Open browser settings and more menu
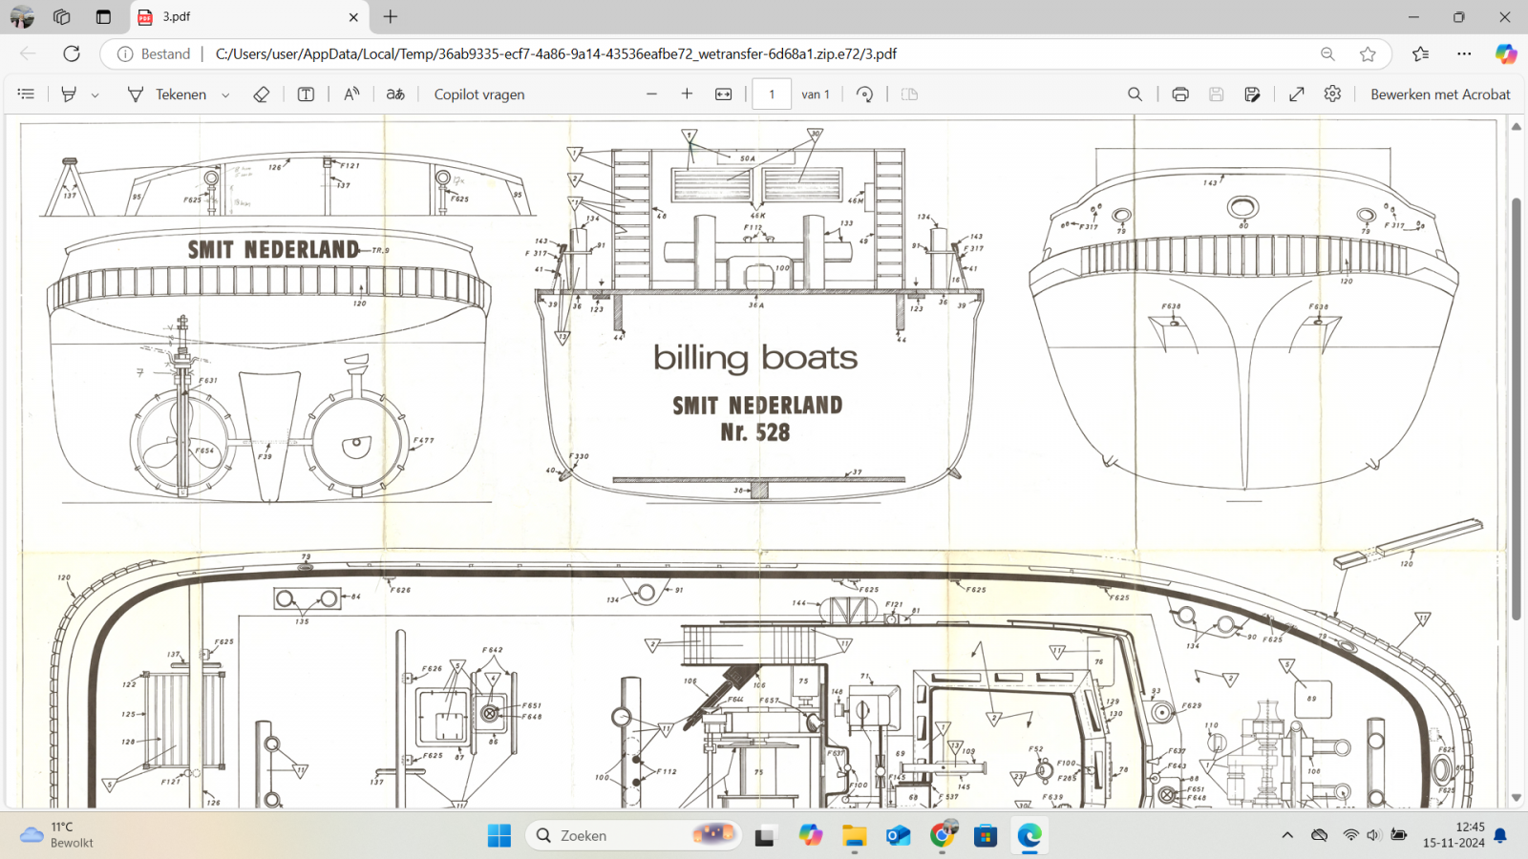This screenshot has width=1528, height=859. pos(1464,53)
